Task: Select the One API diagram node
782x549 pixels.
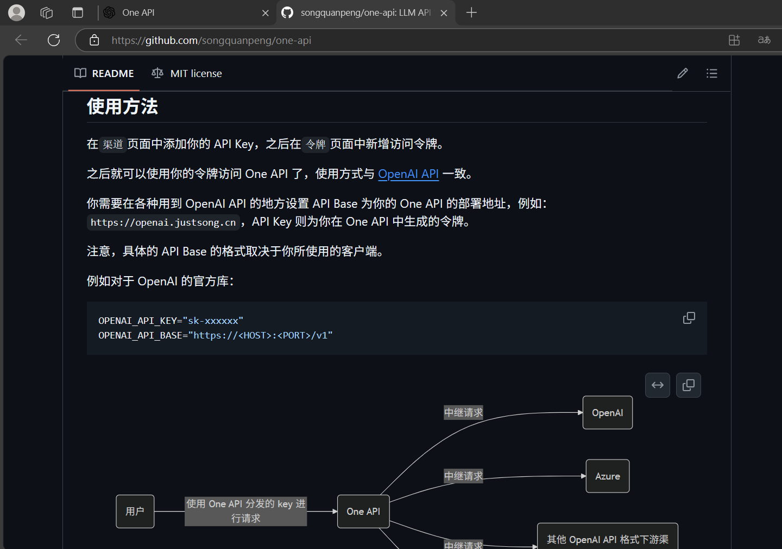Action: [363, 512]
